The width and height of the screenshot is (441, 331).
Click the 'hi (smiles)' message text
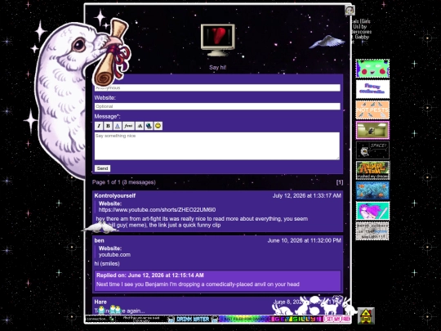[x=107, y=264]
